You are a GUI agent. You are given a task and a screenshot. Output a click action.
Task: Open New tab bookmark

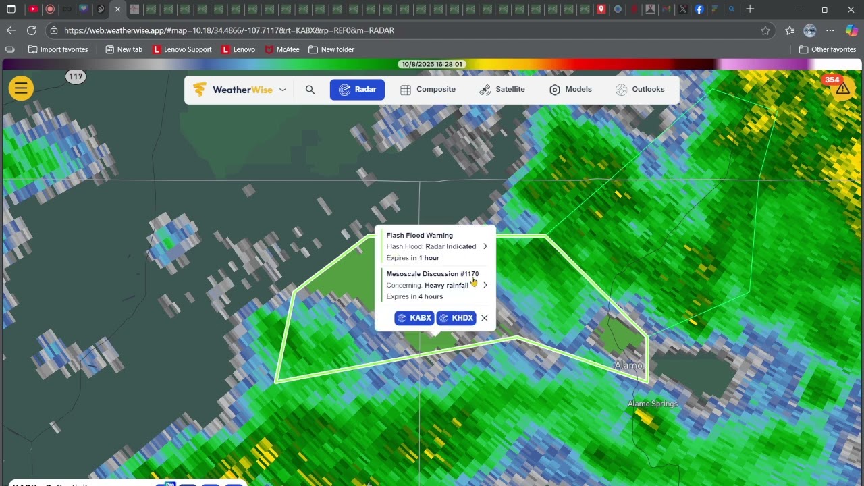coord(124,49)
